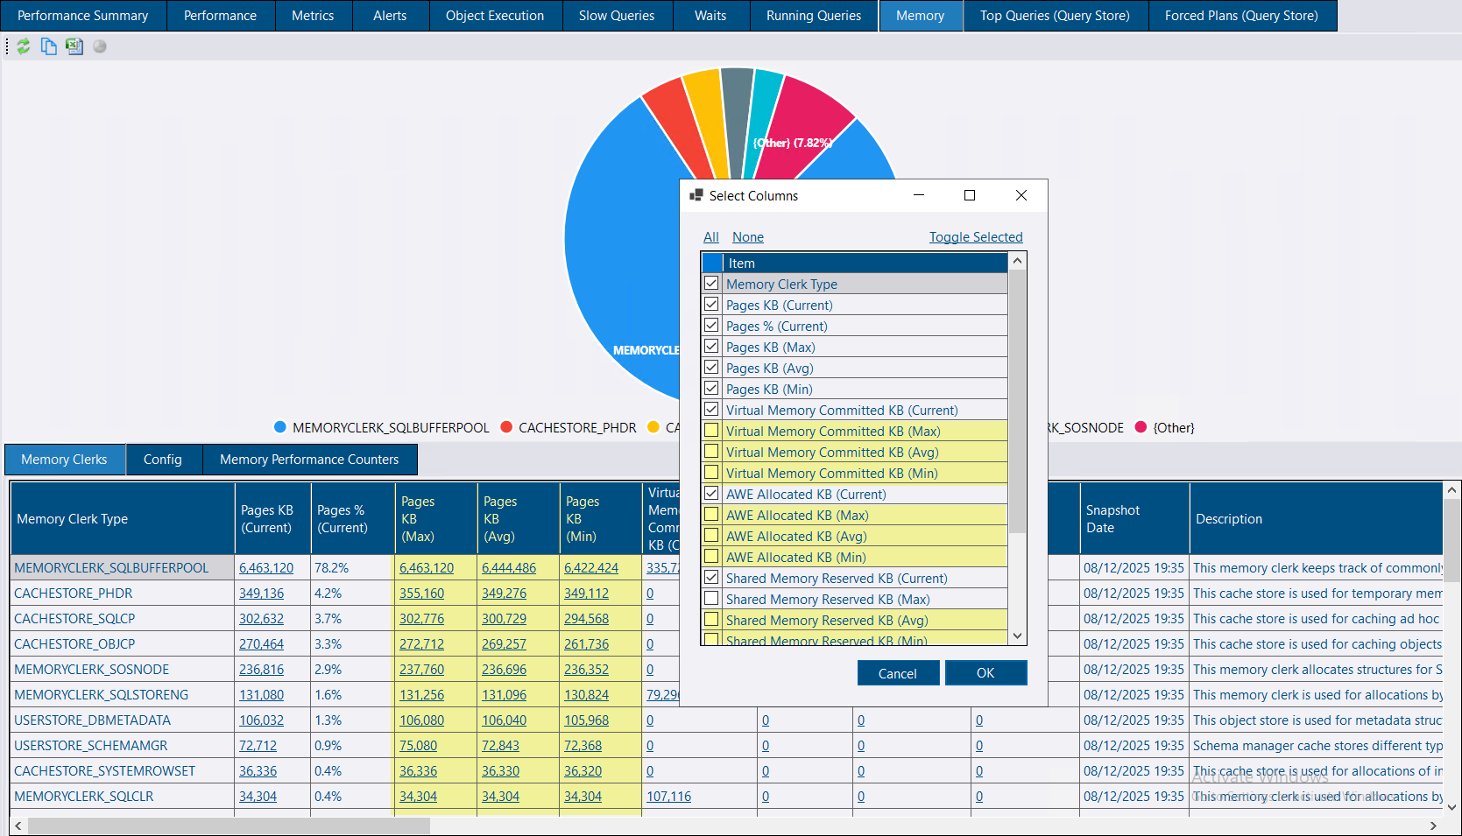Click the Copy grid icon
Image resolution: width=1462 pixels, height=836 pixels.
[x=49, y=46]
